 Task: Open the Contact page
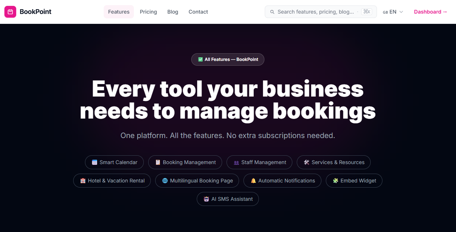198,12
